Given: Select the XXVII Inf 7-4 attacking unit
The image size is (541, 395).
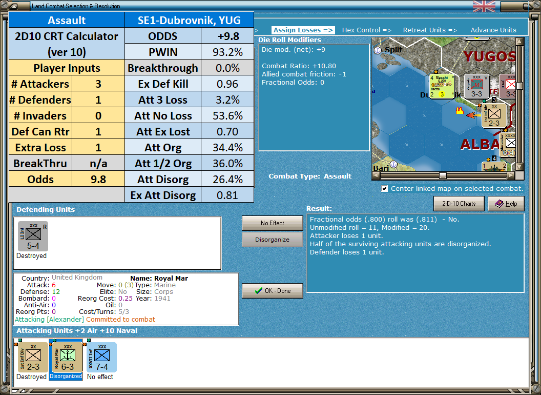Looking at the screenshot, I should click(x=102, y=358).
